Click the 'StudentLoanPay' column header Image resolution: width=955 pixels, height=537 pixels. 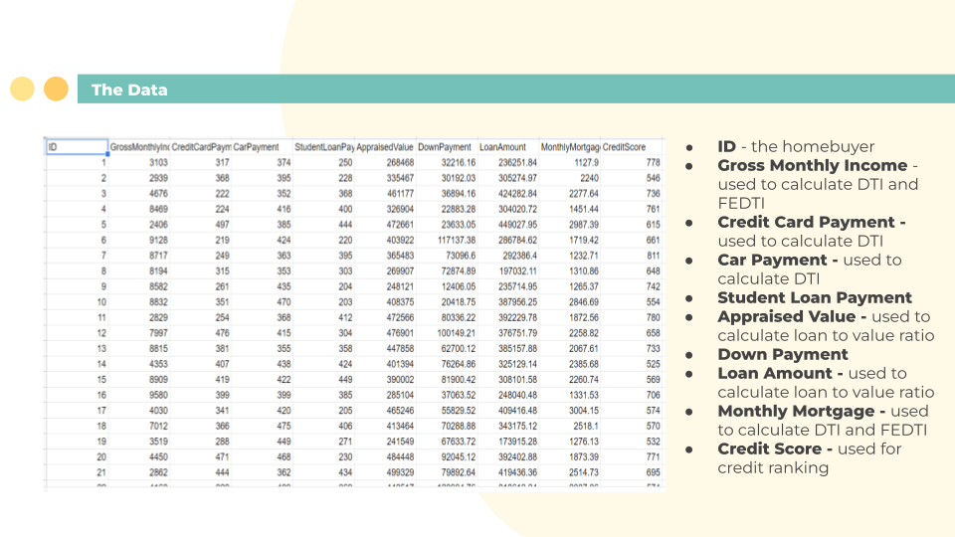click(x=324, y=147)
